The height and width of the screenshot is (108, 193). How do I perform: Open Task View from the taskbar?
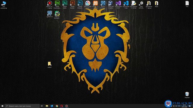42,106
